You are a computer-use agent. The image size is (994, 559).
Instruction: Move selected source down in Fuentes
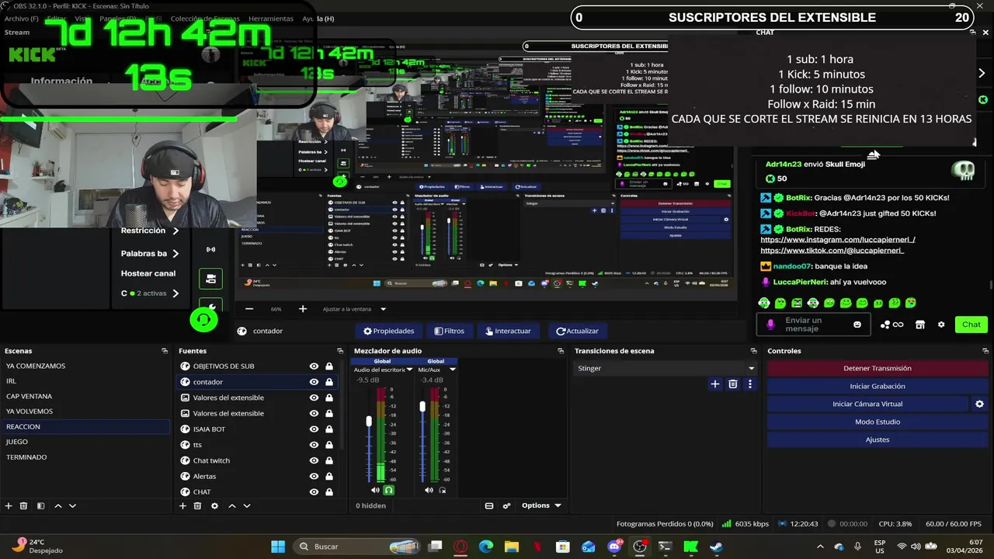(246, 505)
